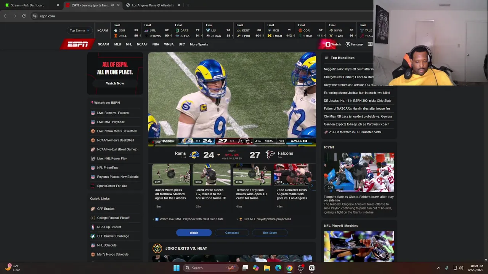Open the NFL menu in ESPN nav
The height and width of the screenshot is (274, 488).
(129, 44)
